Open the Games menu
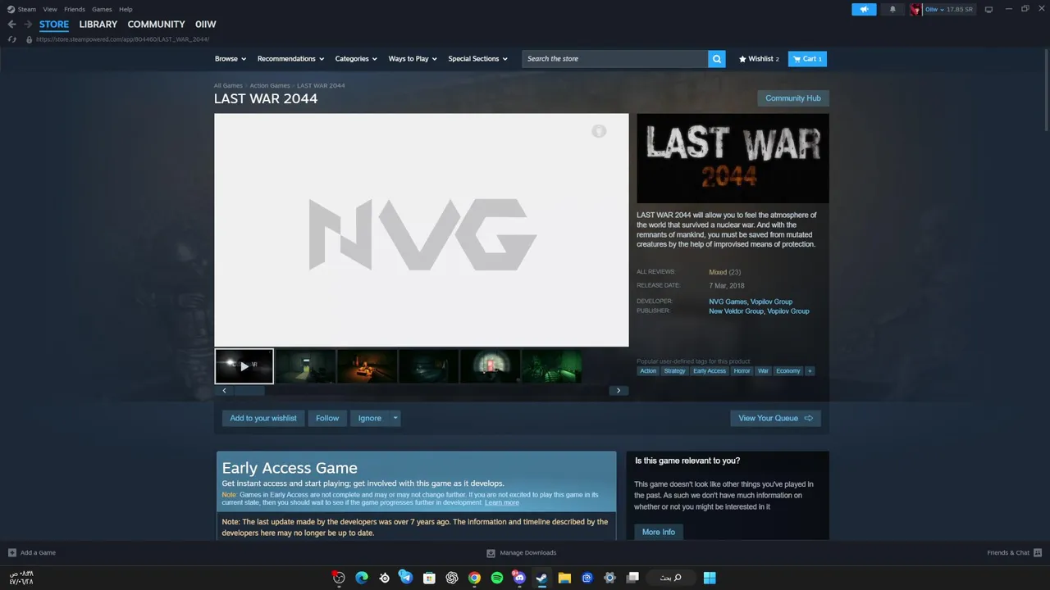Viewport: 1050px width, 590px height. click(102, 9)
